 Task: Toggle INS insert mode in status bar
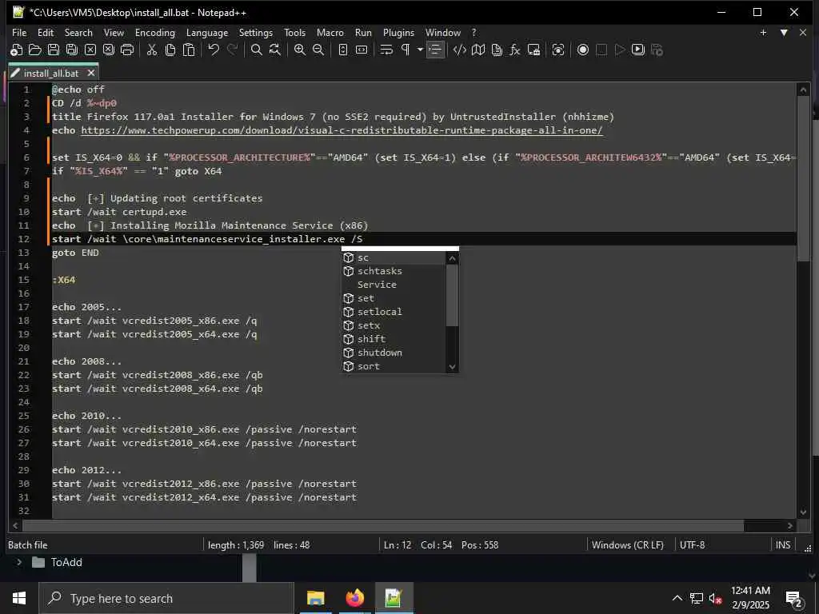click(x=782, y=545)
